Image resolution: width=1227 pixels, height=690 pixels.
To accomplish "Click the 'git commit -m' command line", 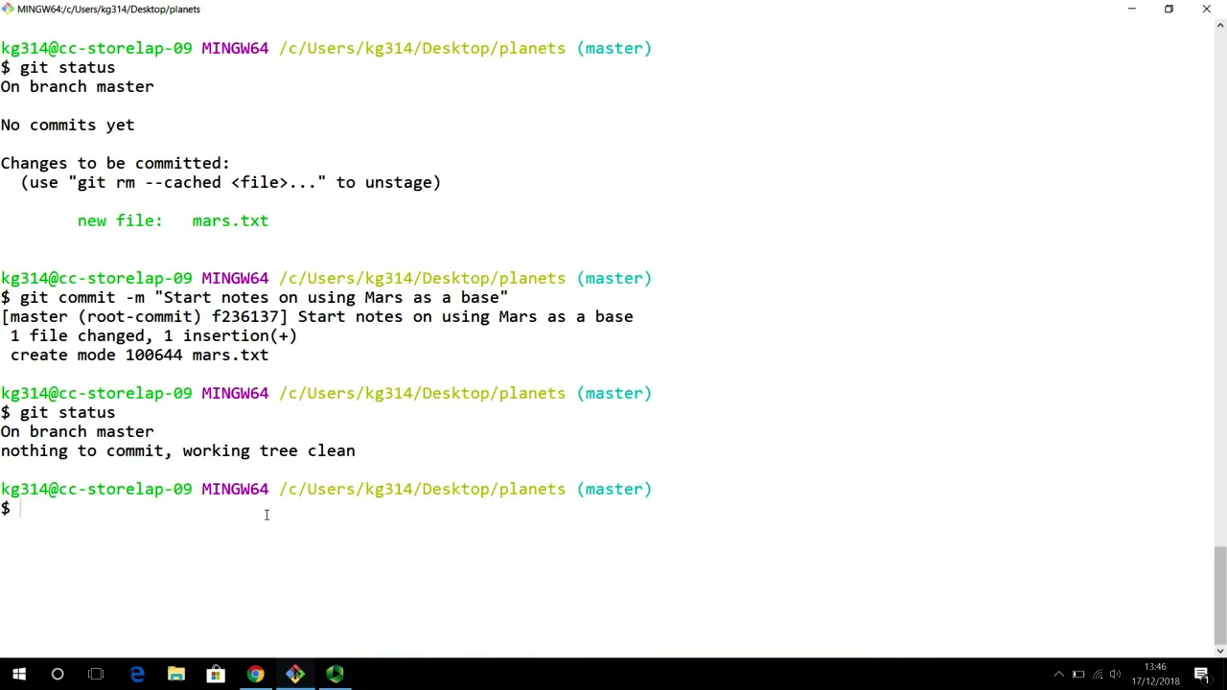I will pyautogui.click(x=254, y=297).
